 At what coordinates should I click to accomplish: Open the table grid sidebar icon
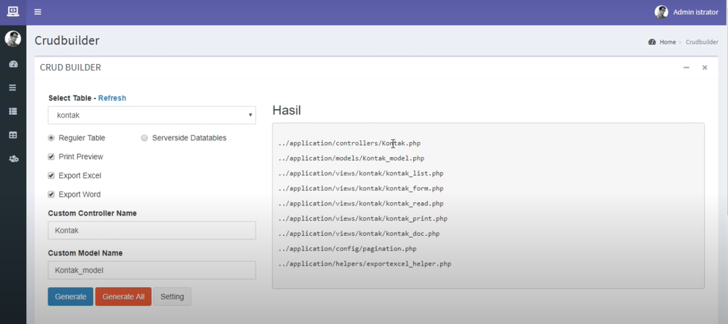(13, 135)
